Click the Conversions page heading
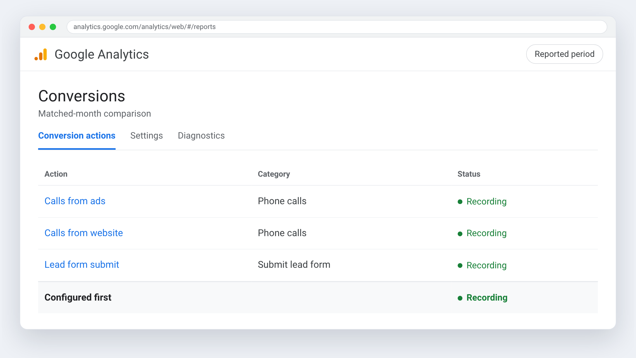The width and height of the screenshot is (636, 358). pos(82,96)
